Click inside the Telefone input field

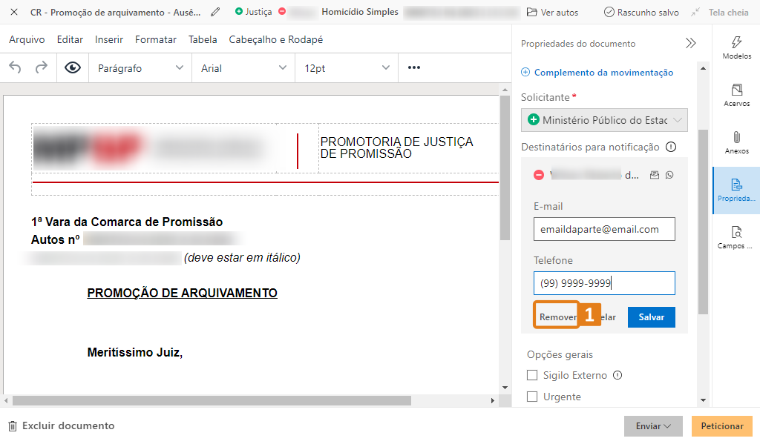[x=603, y=282]
